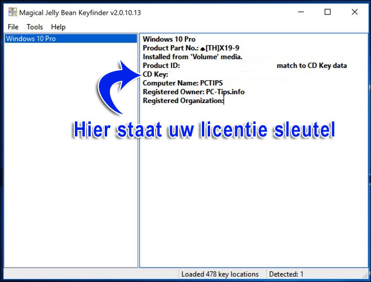371x282 pixels.
Task: Click the 'Registered Organization:' line
Action: (183, 101)
